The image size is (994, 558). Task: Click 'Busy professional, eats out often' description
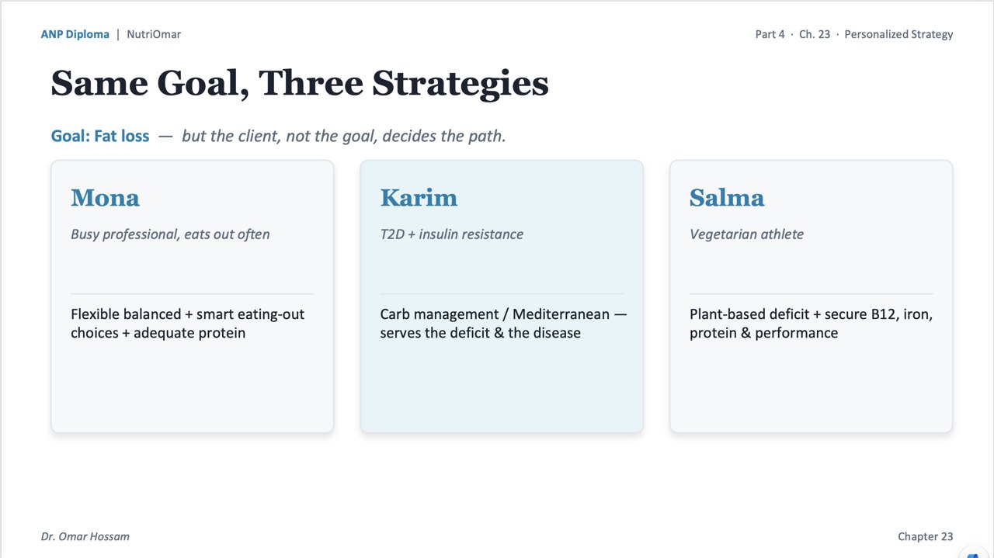point(170,234)
